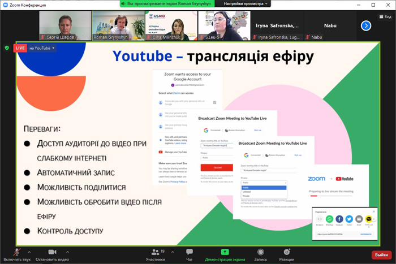Click the YouTube logo in slide
The width and height of the screenshot is (396, 264).
(345, 179)
